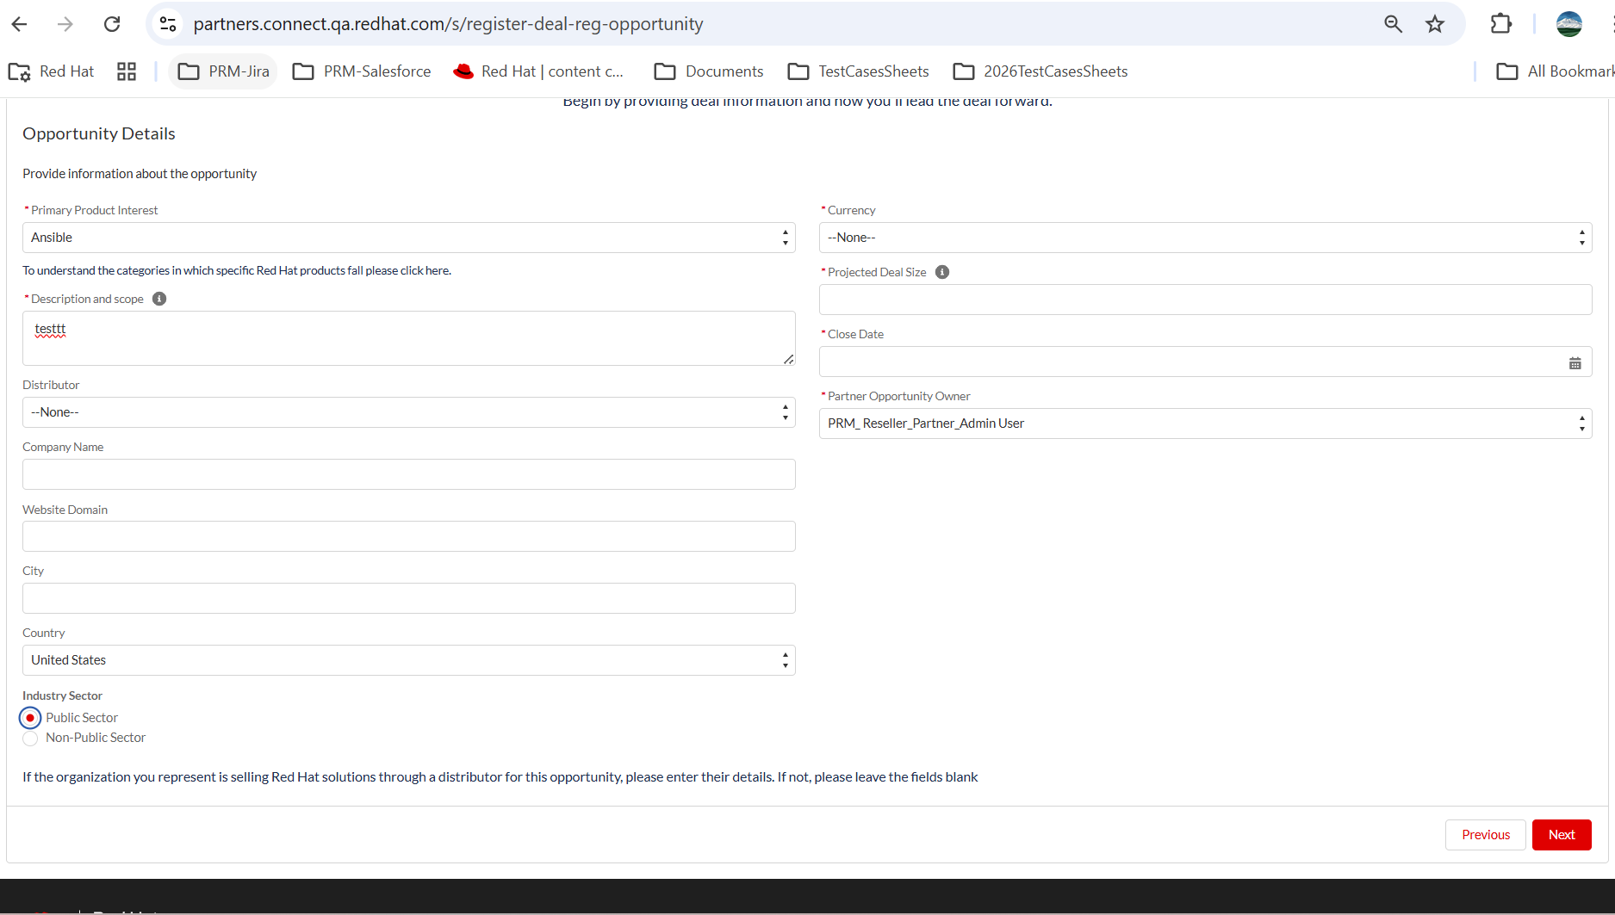Screen dimensions: 1615x915
Task: Show info tooltip for Description and scope
Action: coord(159,299)
